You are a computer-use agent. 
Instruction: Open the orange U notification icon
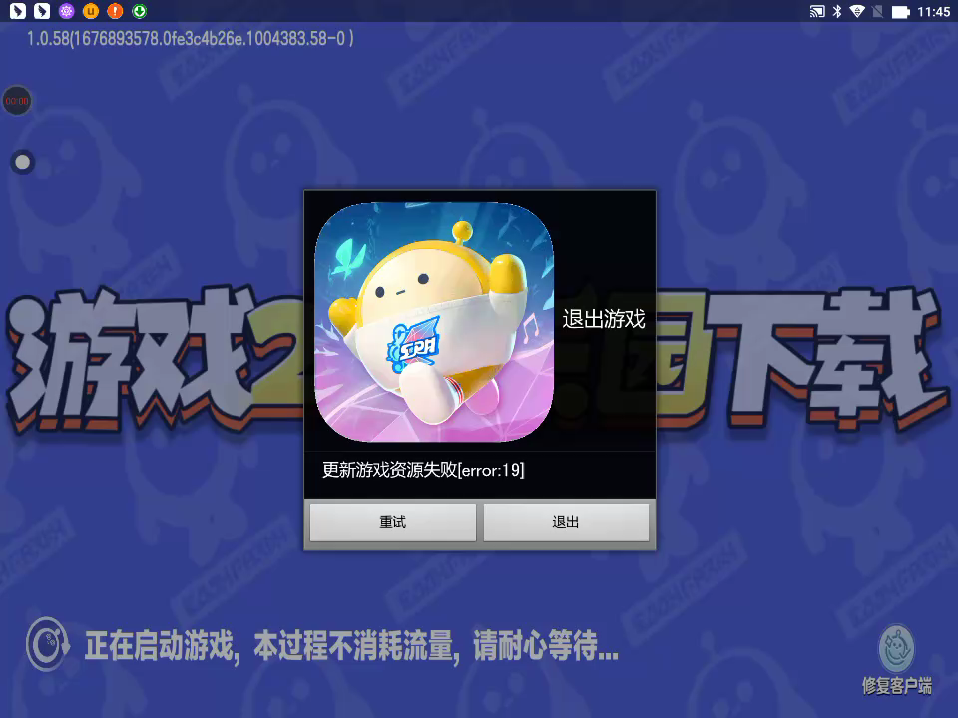click(91, 11)
